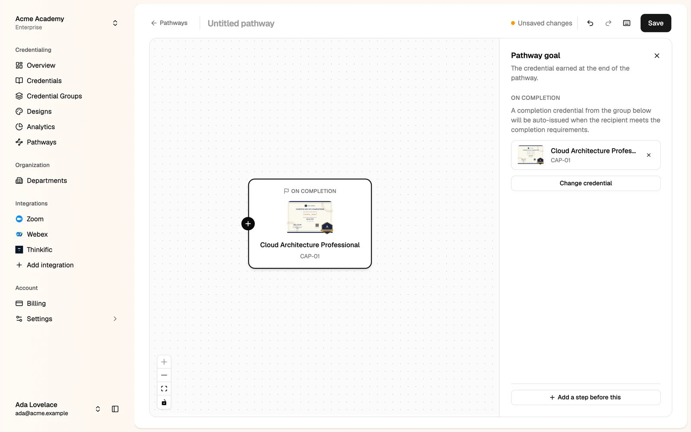Zoom in on the canvas
This screenshot has width=691, height=432.
point(164,362)
